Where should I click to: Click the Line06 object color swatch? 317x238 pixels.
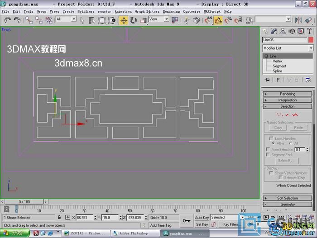pos(311,40)
